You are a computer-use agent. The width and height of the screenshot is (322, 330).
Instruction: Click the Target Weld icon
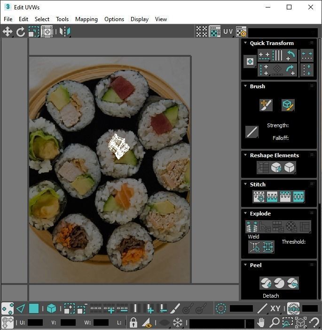click(255, 247)
